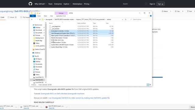Click the Sign up button
The width and height of the screenshot is (195, 110).
tap(161, 4)
